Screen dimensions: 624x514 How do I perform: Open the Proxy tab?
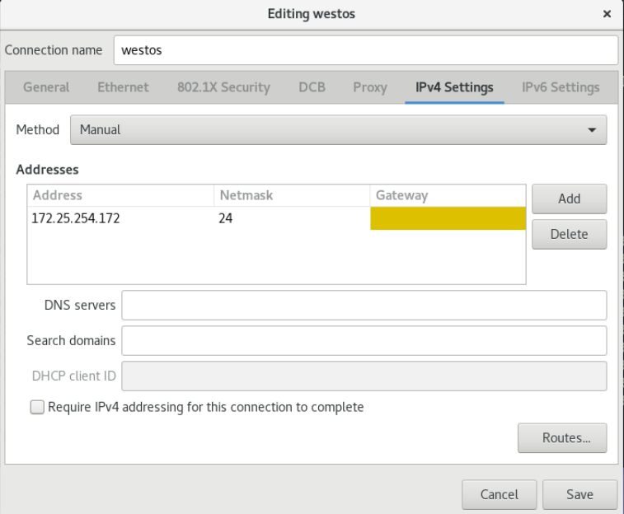370,87
